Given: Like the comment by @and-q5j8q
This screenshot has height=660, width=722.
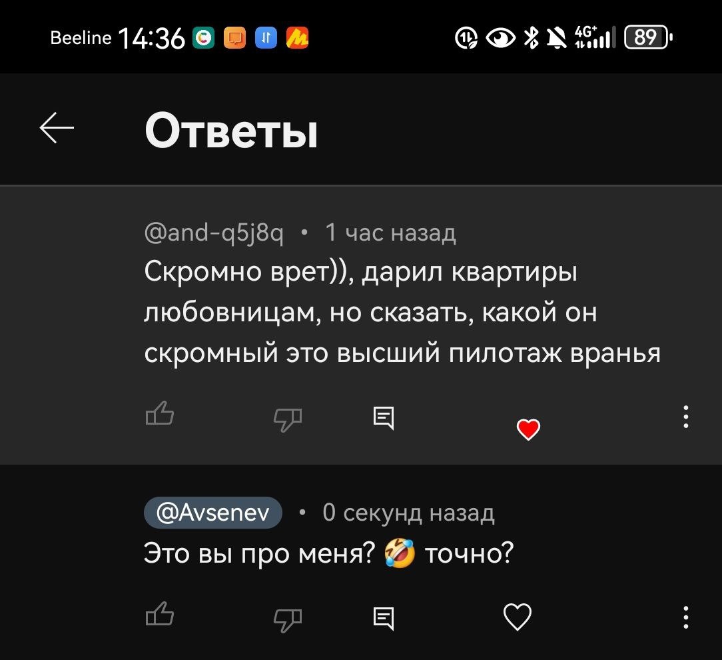Looking at the screenshot, I should [x=159, y=413].
